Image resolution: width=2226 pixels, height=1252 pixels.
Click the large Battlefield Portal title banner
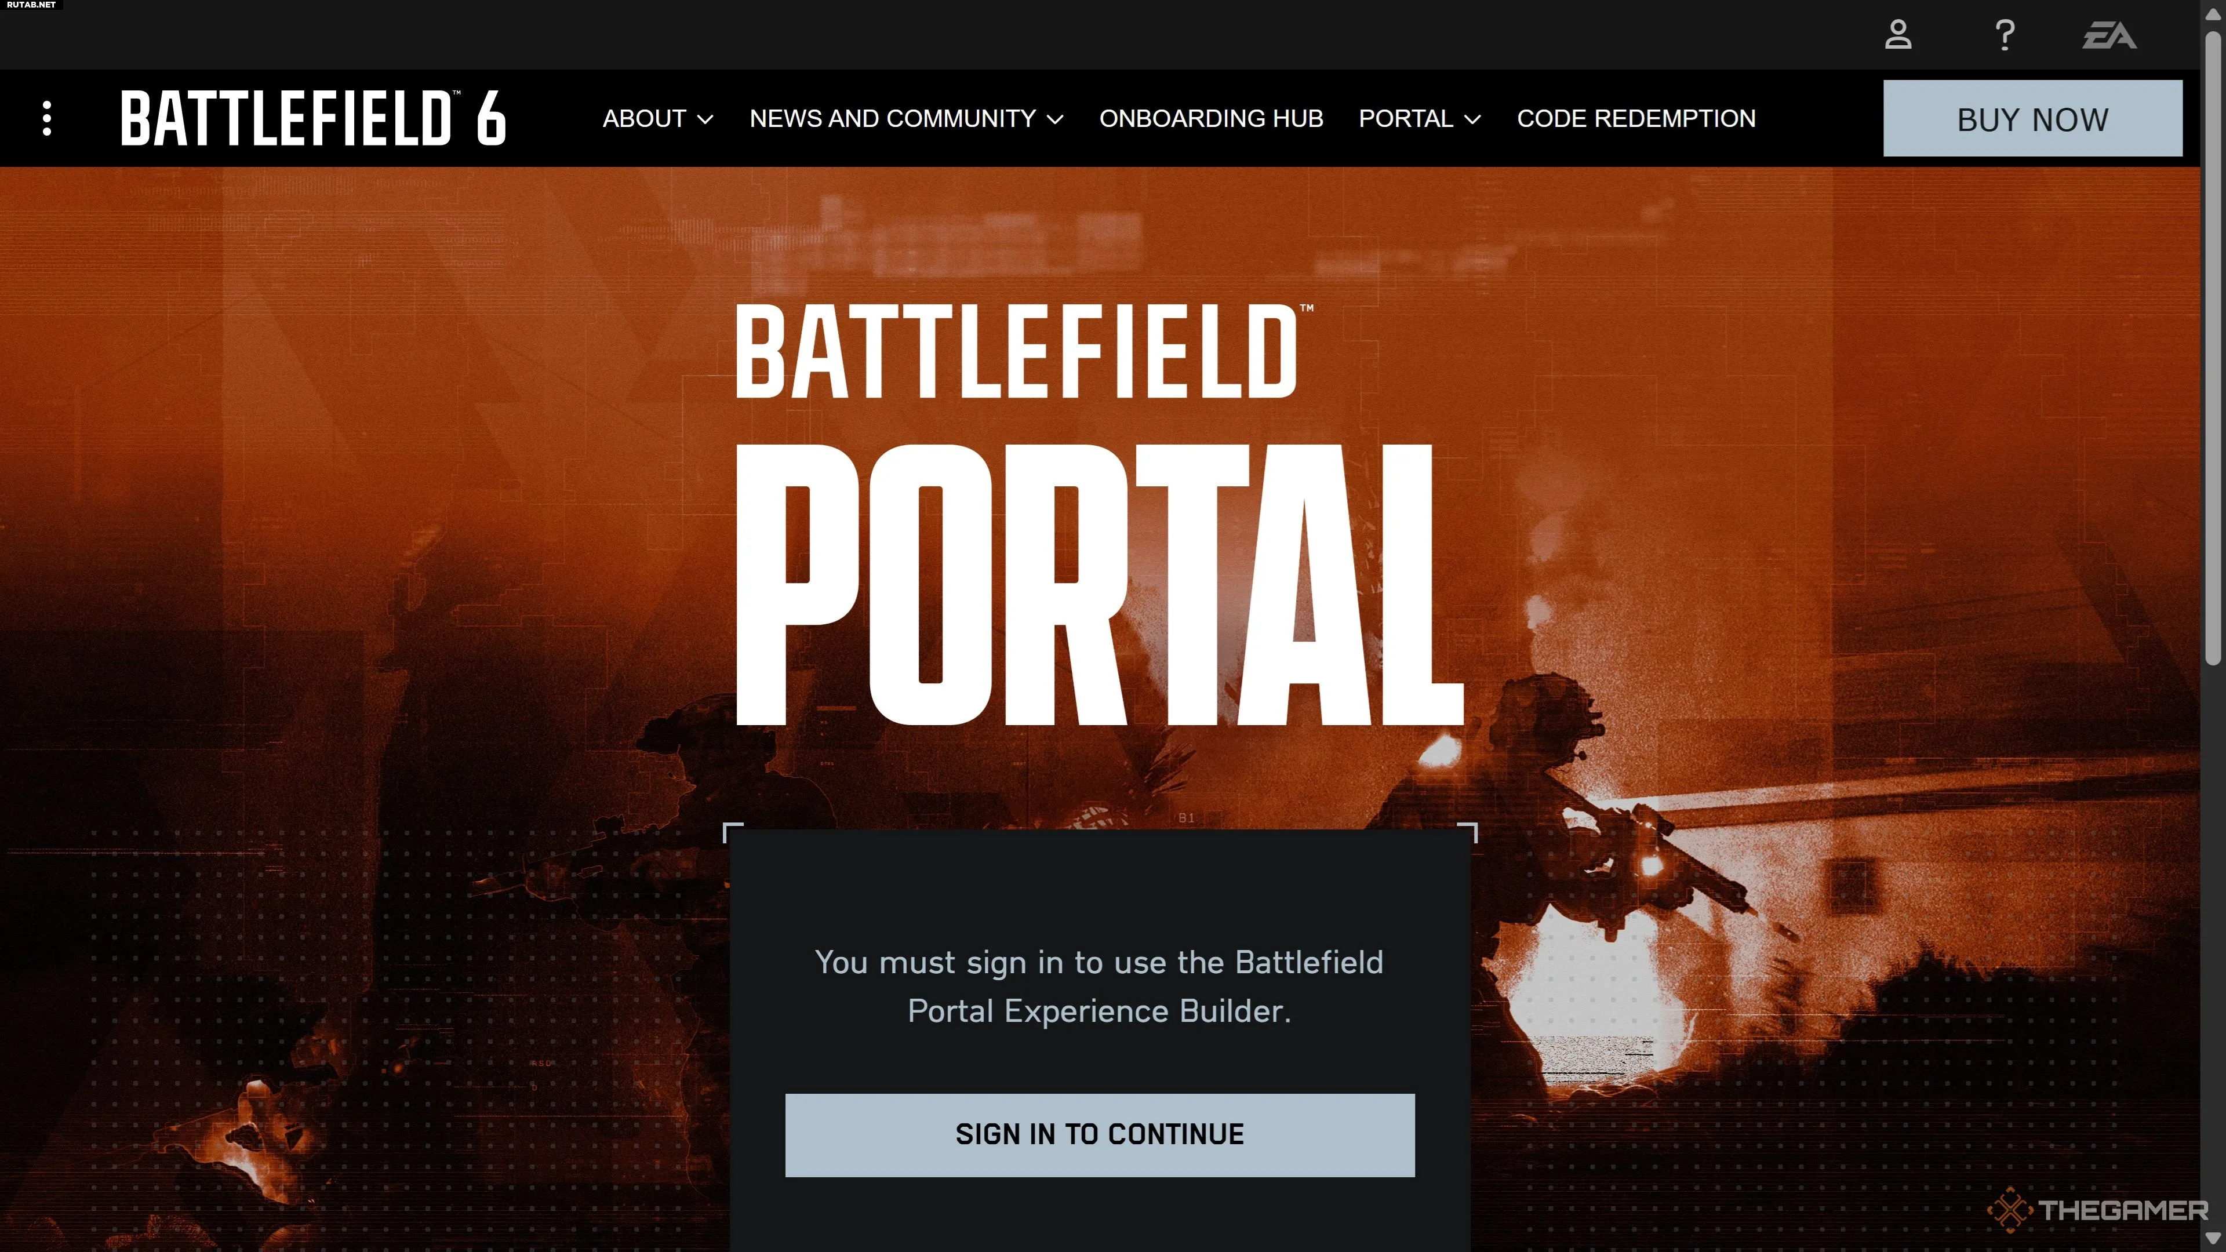[1099, 514]
